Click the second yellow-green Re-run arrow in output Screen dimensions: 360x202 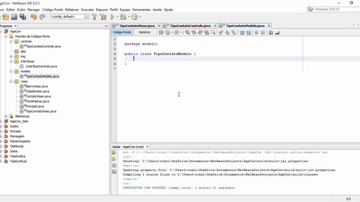[x=114, y=159]
